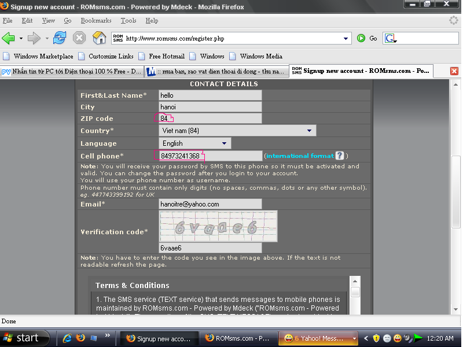The width and height of the screenshot is (463, 347).
Task: Switch to Signup new account taskbar window
Action: click(x=159, y=338)
